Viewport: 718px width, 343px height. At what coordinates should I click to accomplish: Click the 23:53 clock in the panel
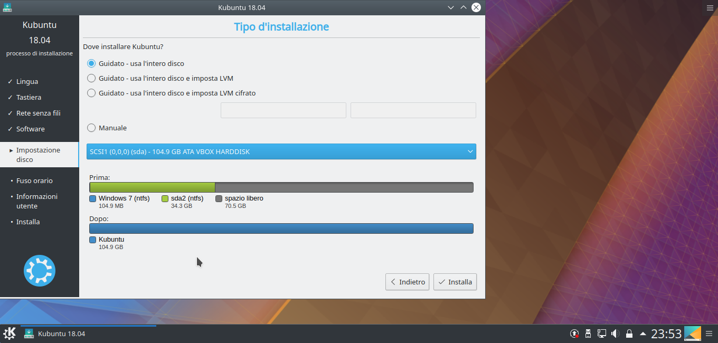tap(666, 334)
